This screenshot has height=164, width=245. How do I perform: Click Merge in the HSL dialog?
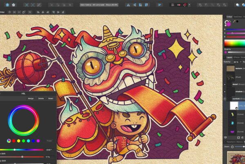click(31, 98)
